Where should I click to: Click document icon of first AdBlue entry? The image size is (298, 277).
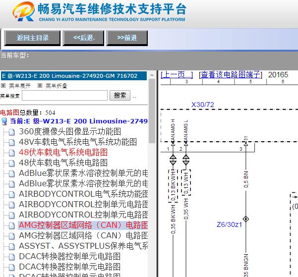[12, 173]
